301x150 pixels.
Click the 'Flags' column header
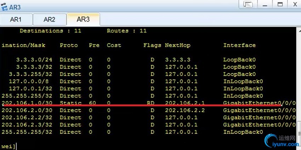(x=152, y=45)
